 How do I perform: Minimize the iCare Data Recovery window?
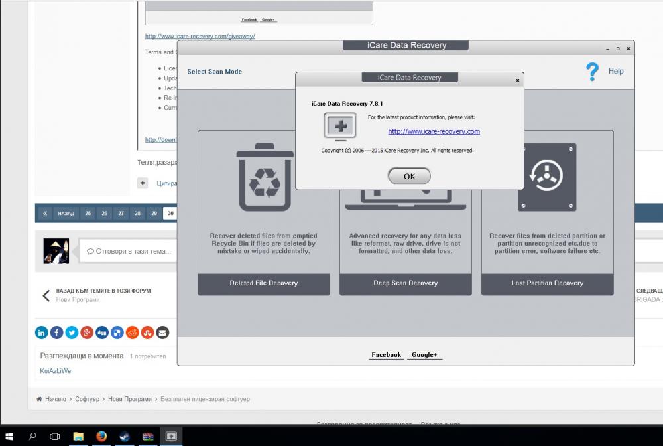(607, 49)
